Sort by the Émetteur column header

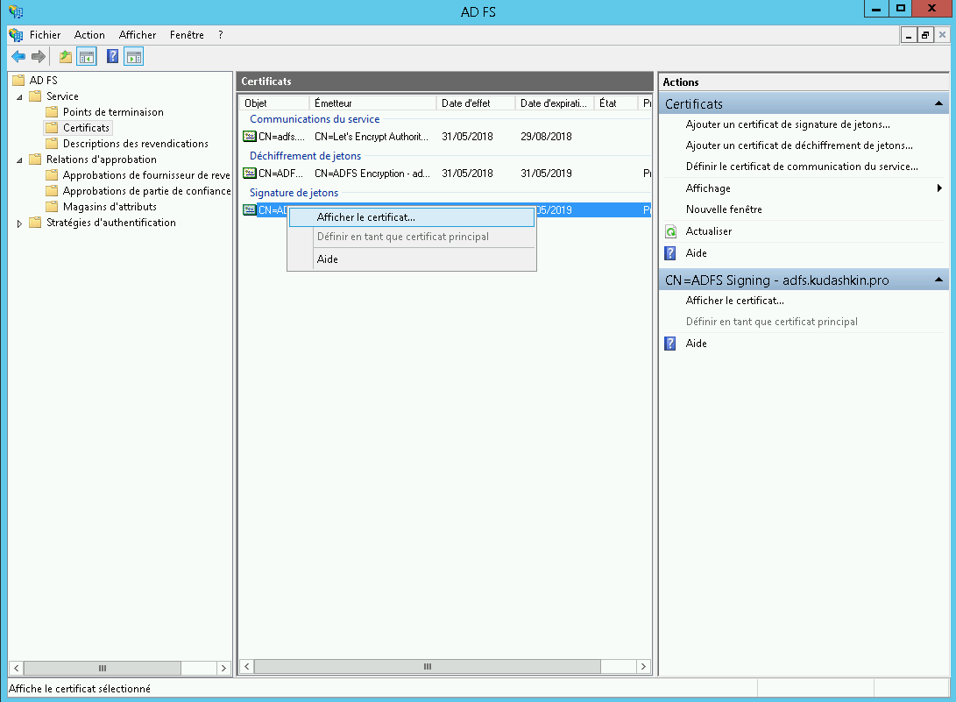[x=372, y=103]
